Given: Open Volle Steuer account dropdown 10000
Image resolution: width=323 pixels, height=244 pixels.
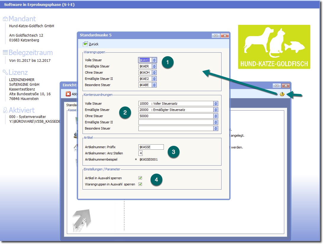Looking at the screenshot, I should pos(216,104).
